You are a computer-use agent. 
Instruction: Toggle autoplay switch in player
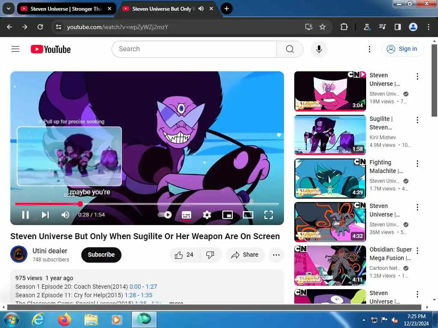[165, 215]
